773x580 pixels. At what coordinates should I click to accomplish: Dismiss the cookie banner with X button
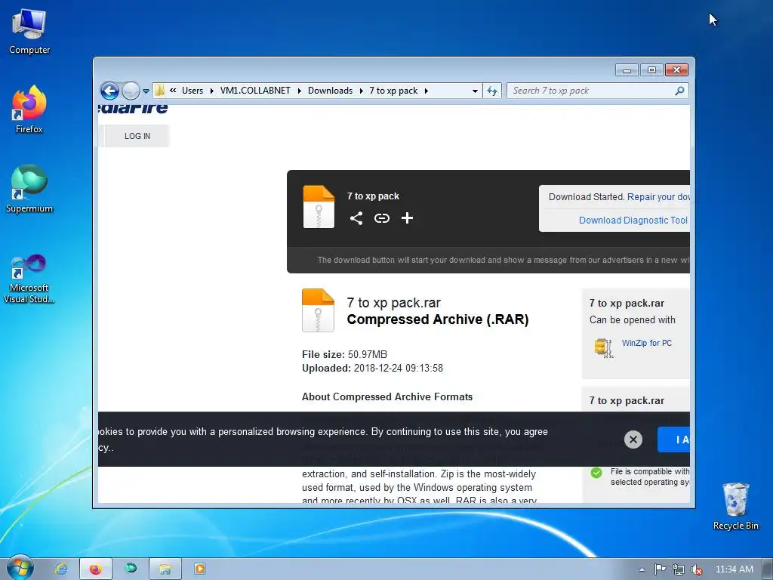633,440
